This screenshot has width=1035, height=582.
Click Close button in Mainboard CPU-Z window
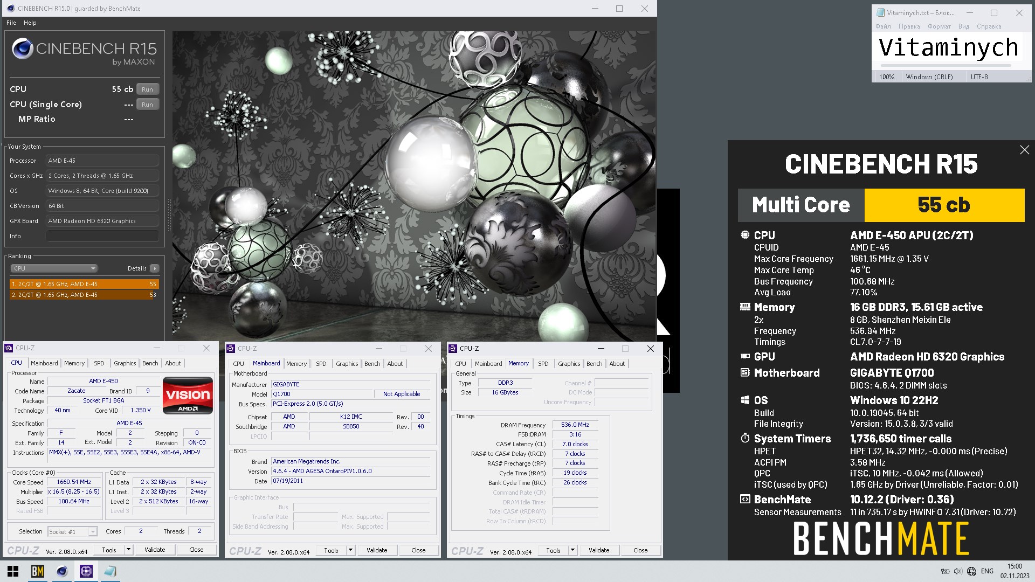(x=418, y=551)
